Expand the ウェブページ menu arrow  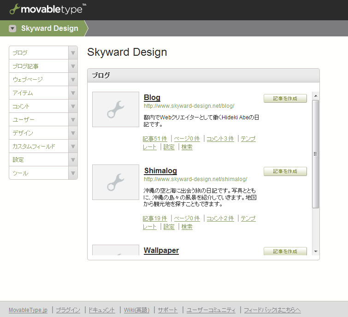pyautogui.click(x=73, y=79)
